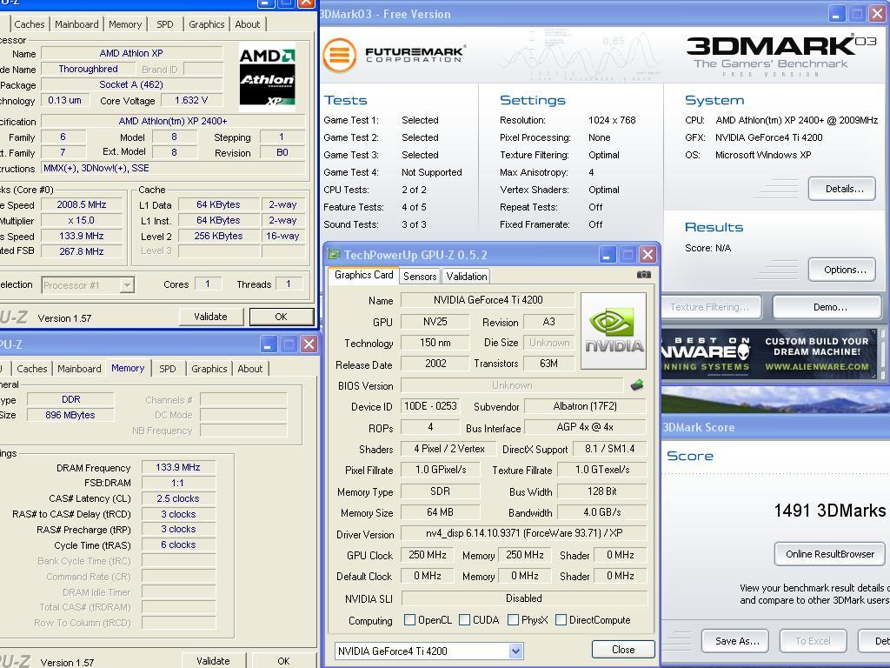Screen dimensions: 890x668
Task: Toggle the CUDA checkbox
Action: [464, 619]
